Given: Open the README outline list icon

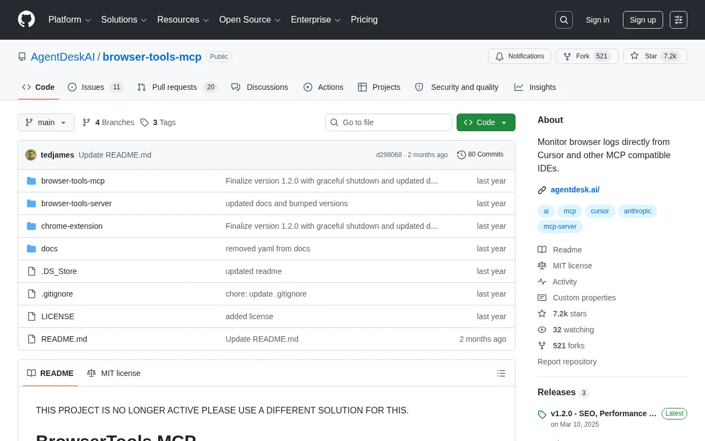Looking at the screenshot, I should tap(501, 373).
